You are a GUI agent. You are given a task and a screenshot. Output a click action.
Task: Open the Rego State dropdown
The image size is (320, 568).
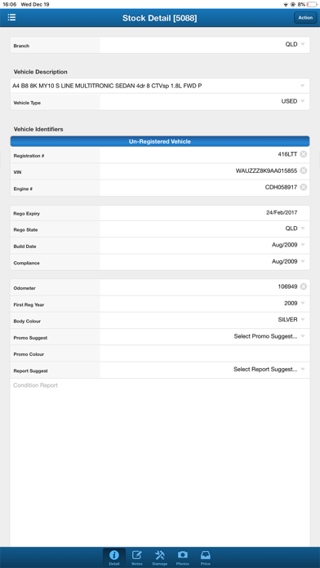205,229
